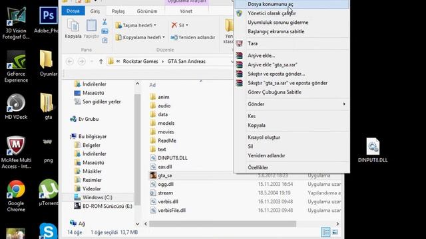
Task: Open the Taşıma hedefi dropdown
Action: coord(136,25)
